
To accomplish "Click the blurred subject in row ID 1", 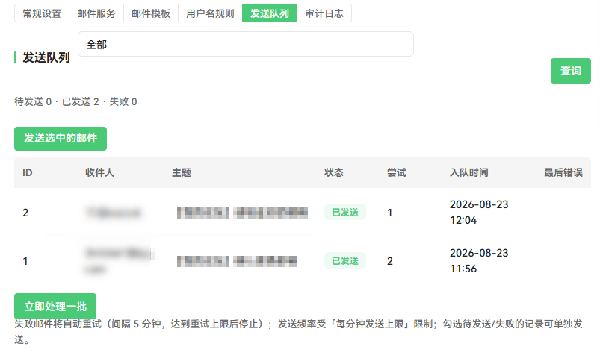I will (x=236, y=261).
